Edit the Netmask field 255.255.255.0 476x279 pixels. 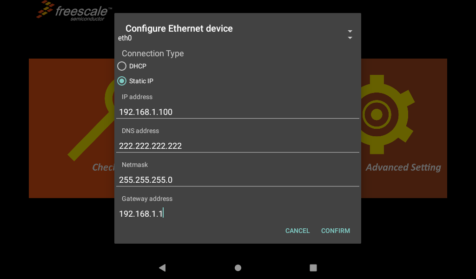click(237, 179)
